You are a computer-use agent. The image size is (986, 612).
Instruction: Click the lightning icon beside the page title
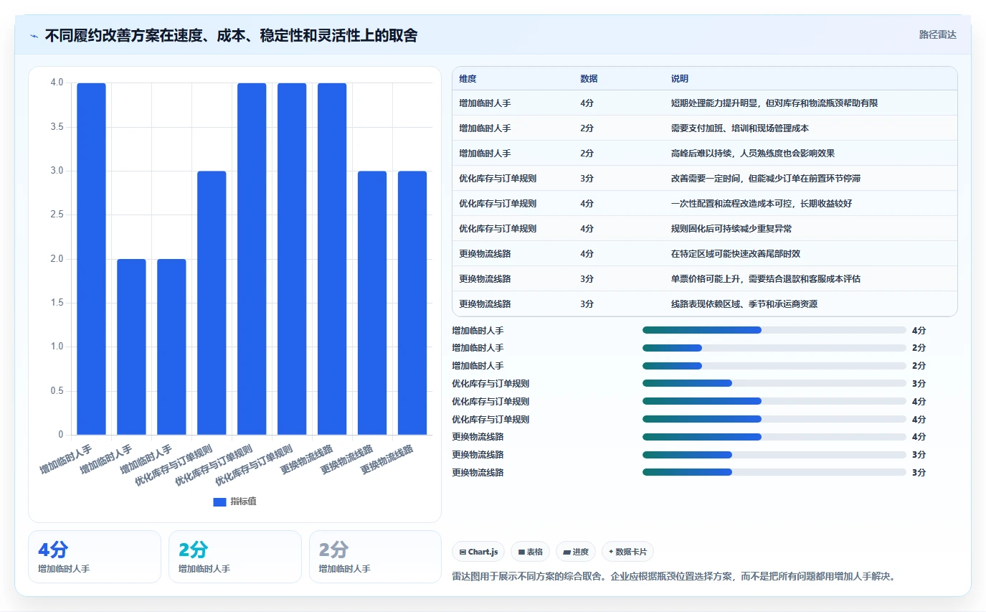[34, 36]
